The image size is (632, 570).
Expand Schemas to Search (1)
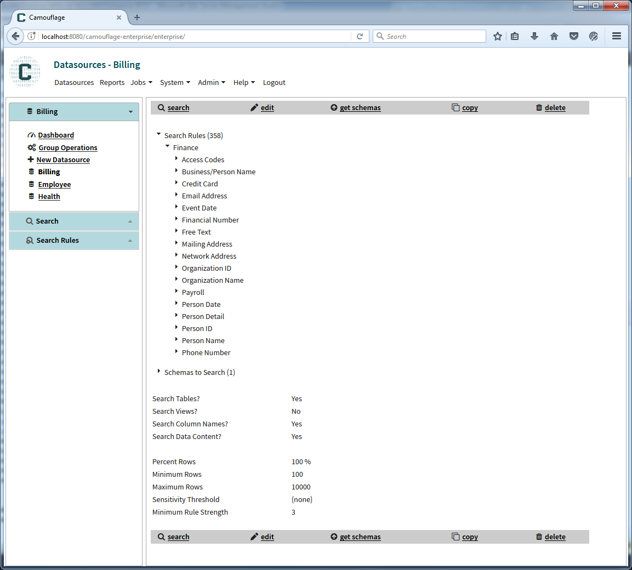click(x=158, y=372)
